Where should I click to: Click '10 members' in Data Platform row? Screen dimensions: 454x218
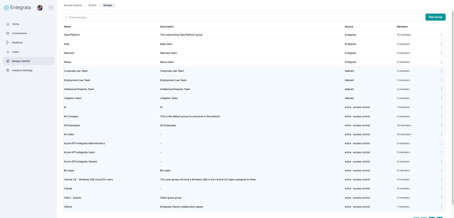point(404,35)
